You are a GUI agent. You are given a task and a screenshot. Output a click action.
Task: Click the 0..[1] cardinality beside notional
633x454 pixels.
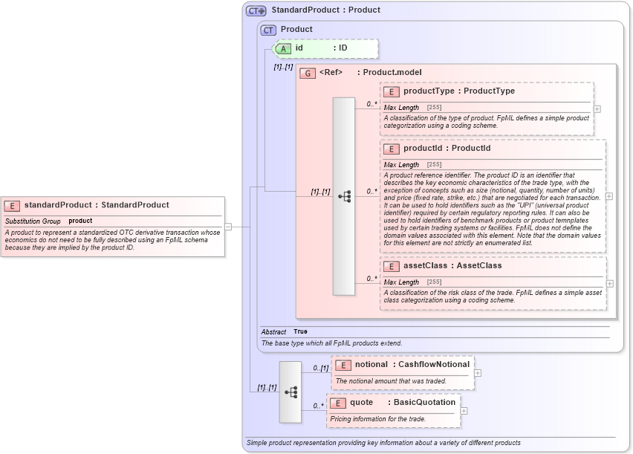click(x=320, y=369)
